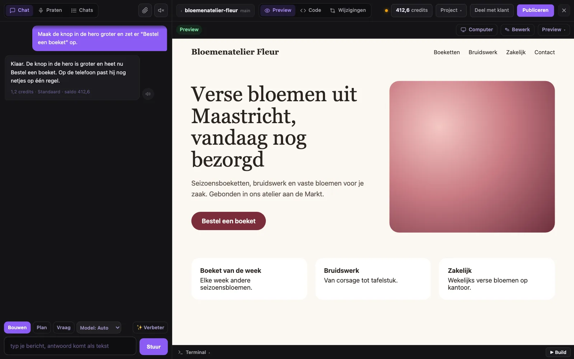Click Boeketten in the site navigation
Image resolution: width=574 pixels, height=359 pixels.
point(447,52)
